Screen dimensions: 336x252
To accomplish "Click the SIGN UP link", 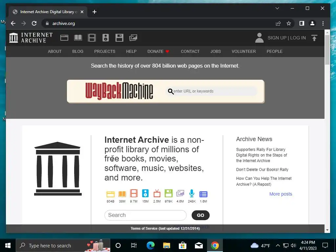I will point(277,38).
